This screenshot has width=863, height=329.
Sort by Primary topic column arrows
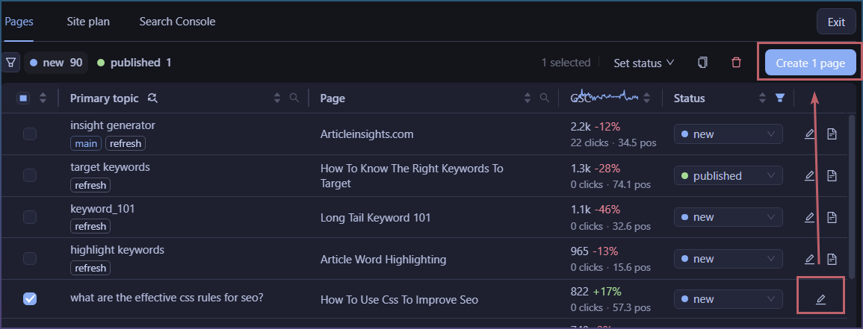click(x=277, y=98)
